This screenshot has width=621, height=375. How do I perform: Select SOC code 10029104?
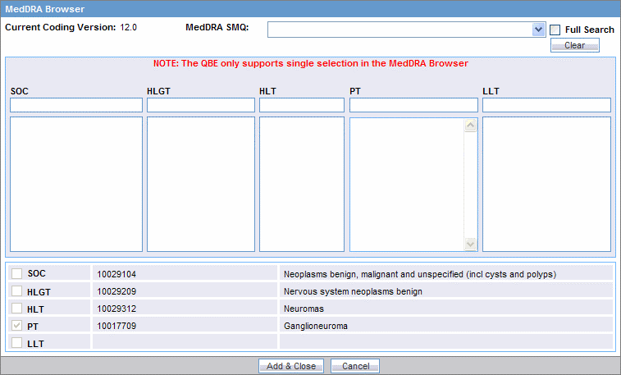pyautogui.click(x=116, y=274)
